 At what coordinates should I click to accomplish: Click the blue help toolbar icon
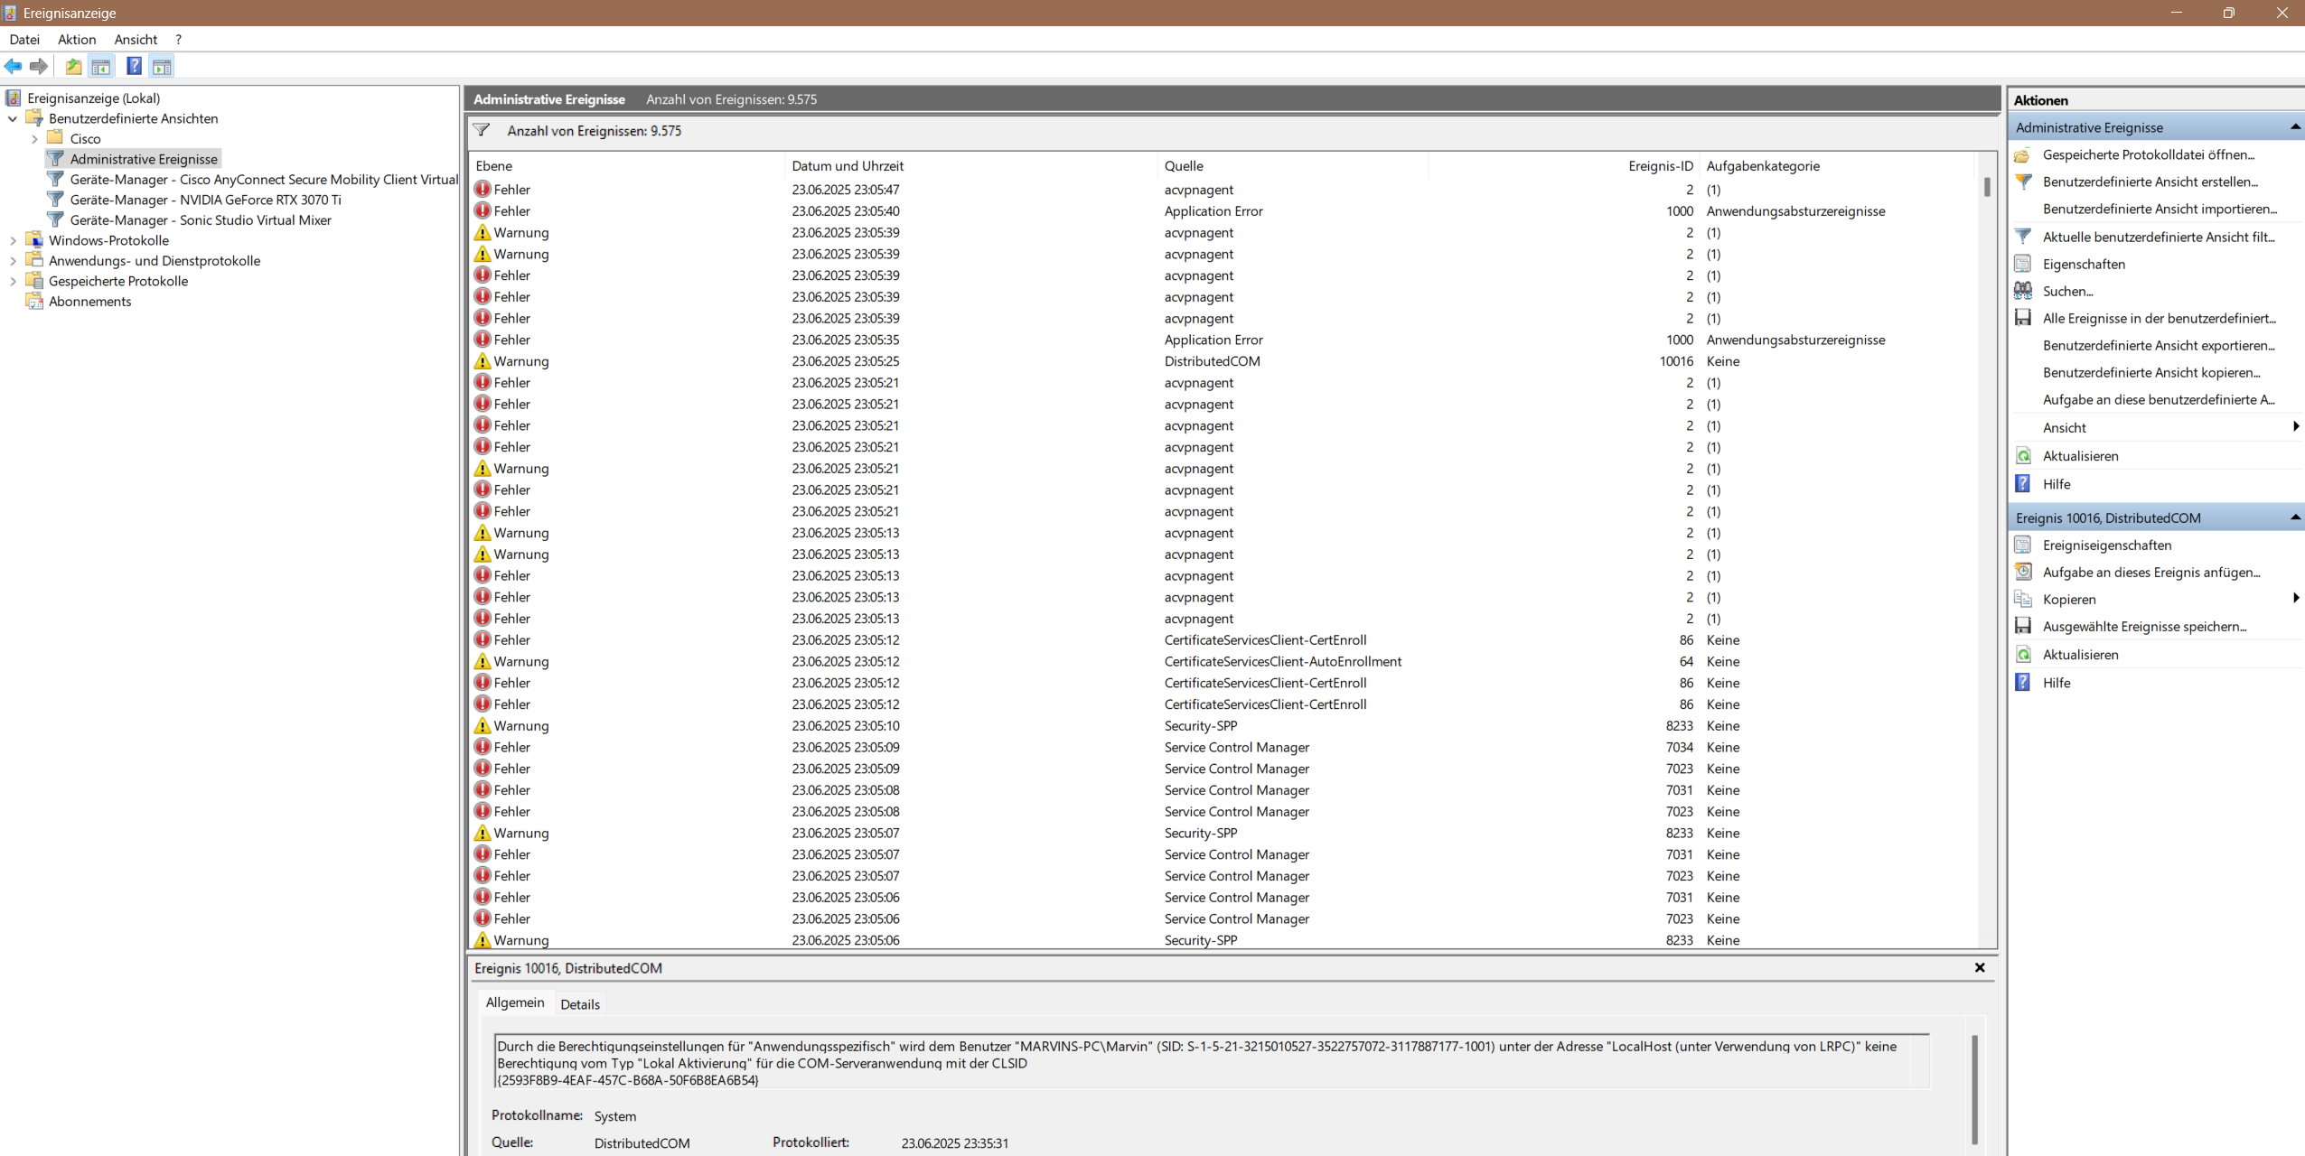134,66
